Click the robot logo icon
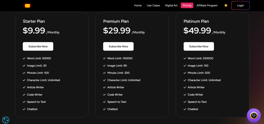This screenshot has height=124, width=264. click(x=27, y=5)
